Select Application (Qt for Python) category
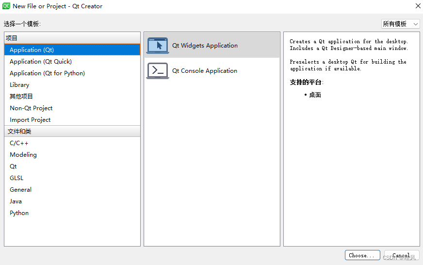 72,73
